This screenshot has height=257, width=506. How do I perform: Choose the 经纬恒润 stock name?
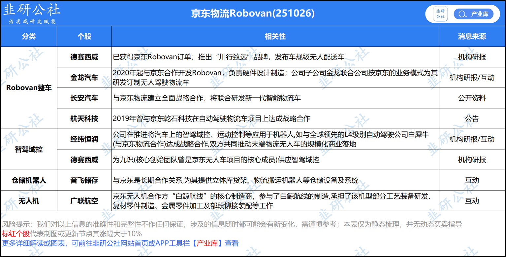pyautogui.click(x=84, y=139)
